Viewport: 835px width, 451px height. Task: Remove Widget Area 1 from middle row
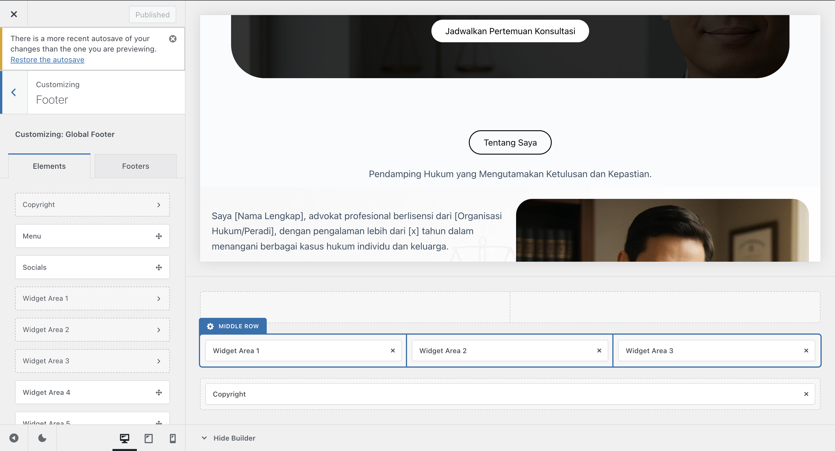click(393, 350)
